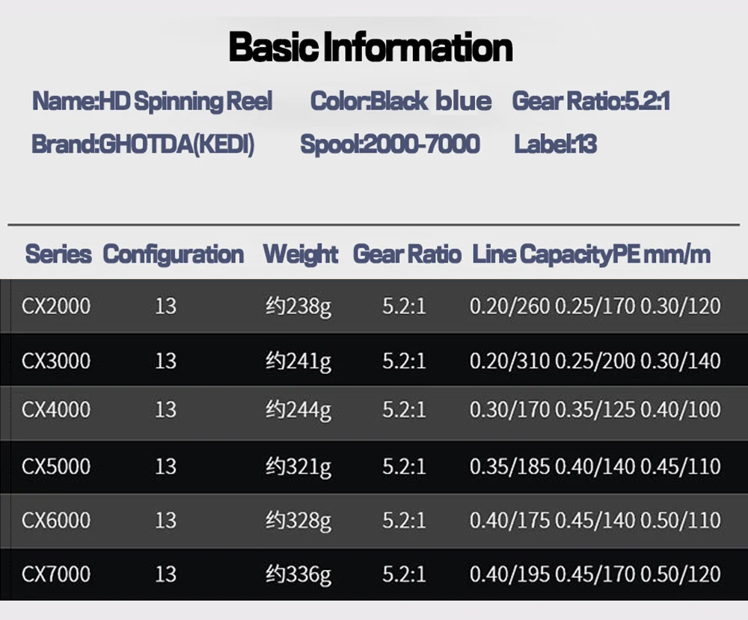Select the 约336g weight for CX7000
This screenshot has width=748, height=620.
pyautogui.click(x=298, y=574)
